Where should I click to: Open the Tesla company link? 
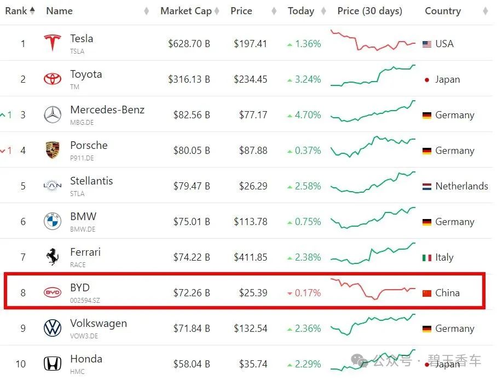pyautogui.click(x=82, y=39)
